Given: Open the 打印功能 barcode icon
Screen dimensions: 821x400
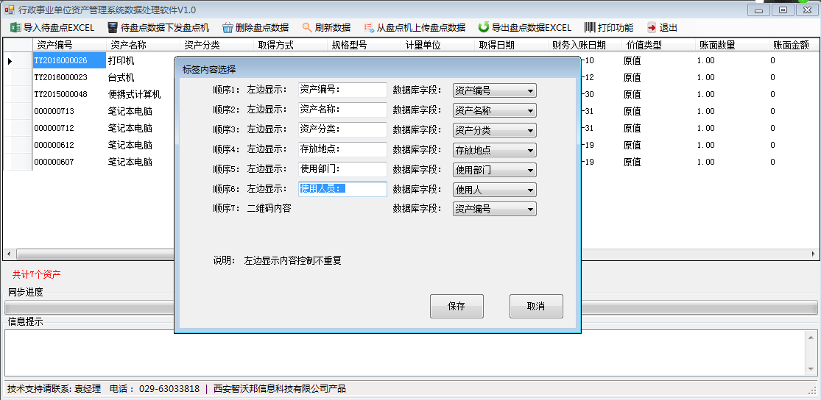Looking at the screenshot, I should click(590, 27).
